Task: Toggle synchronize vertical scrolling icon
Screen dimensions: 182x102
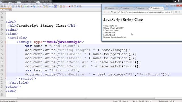Action: pyautogui.click(x=44, y=7)
